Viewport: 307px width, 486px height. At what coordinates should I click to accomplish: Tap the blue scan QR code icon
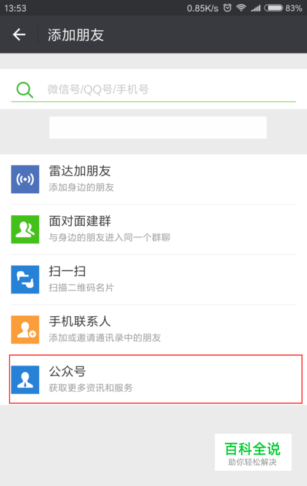(25, 279)
